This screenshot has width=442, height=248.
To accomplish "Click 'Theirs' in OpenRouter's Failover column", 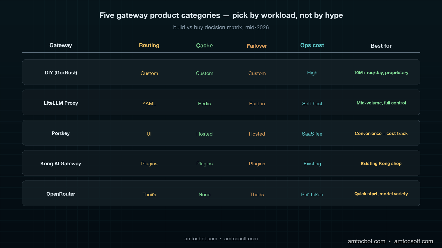I will (x=257, y=195).
